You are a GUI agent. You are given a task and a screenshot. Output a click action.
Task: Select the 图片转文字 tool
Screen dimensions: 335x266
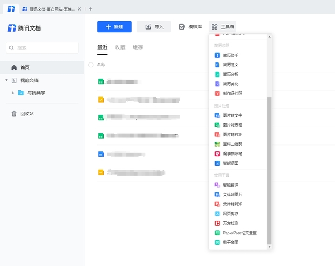(232, 115)
